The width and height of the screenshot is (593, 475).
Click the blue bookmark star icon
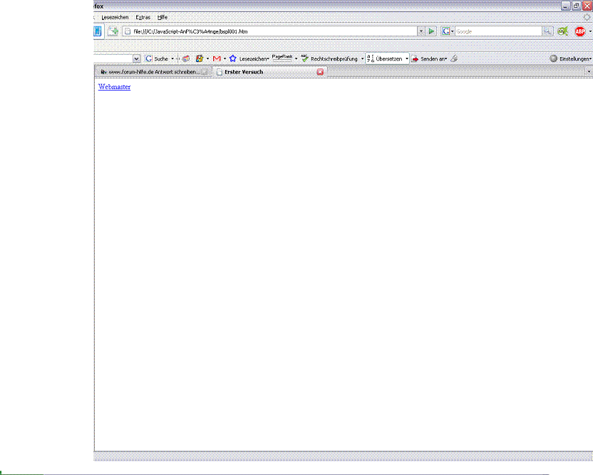tap(232, 58)
